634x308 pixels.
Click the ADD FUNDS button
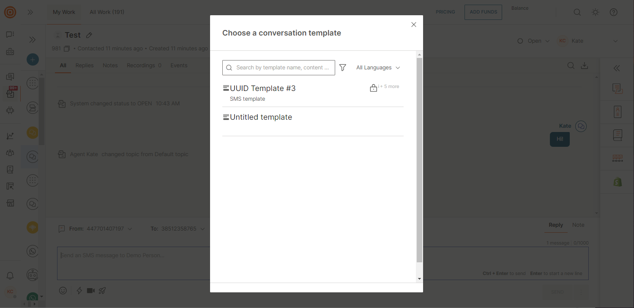pyautogui.click(x=483, y=12)
